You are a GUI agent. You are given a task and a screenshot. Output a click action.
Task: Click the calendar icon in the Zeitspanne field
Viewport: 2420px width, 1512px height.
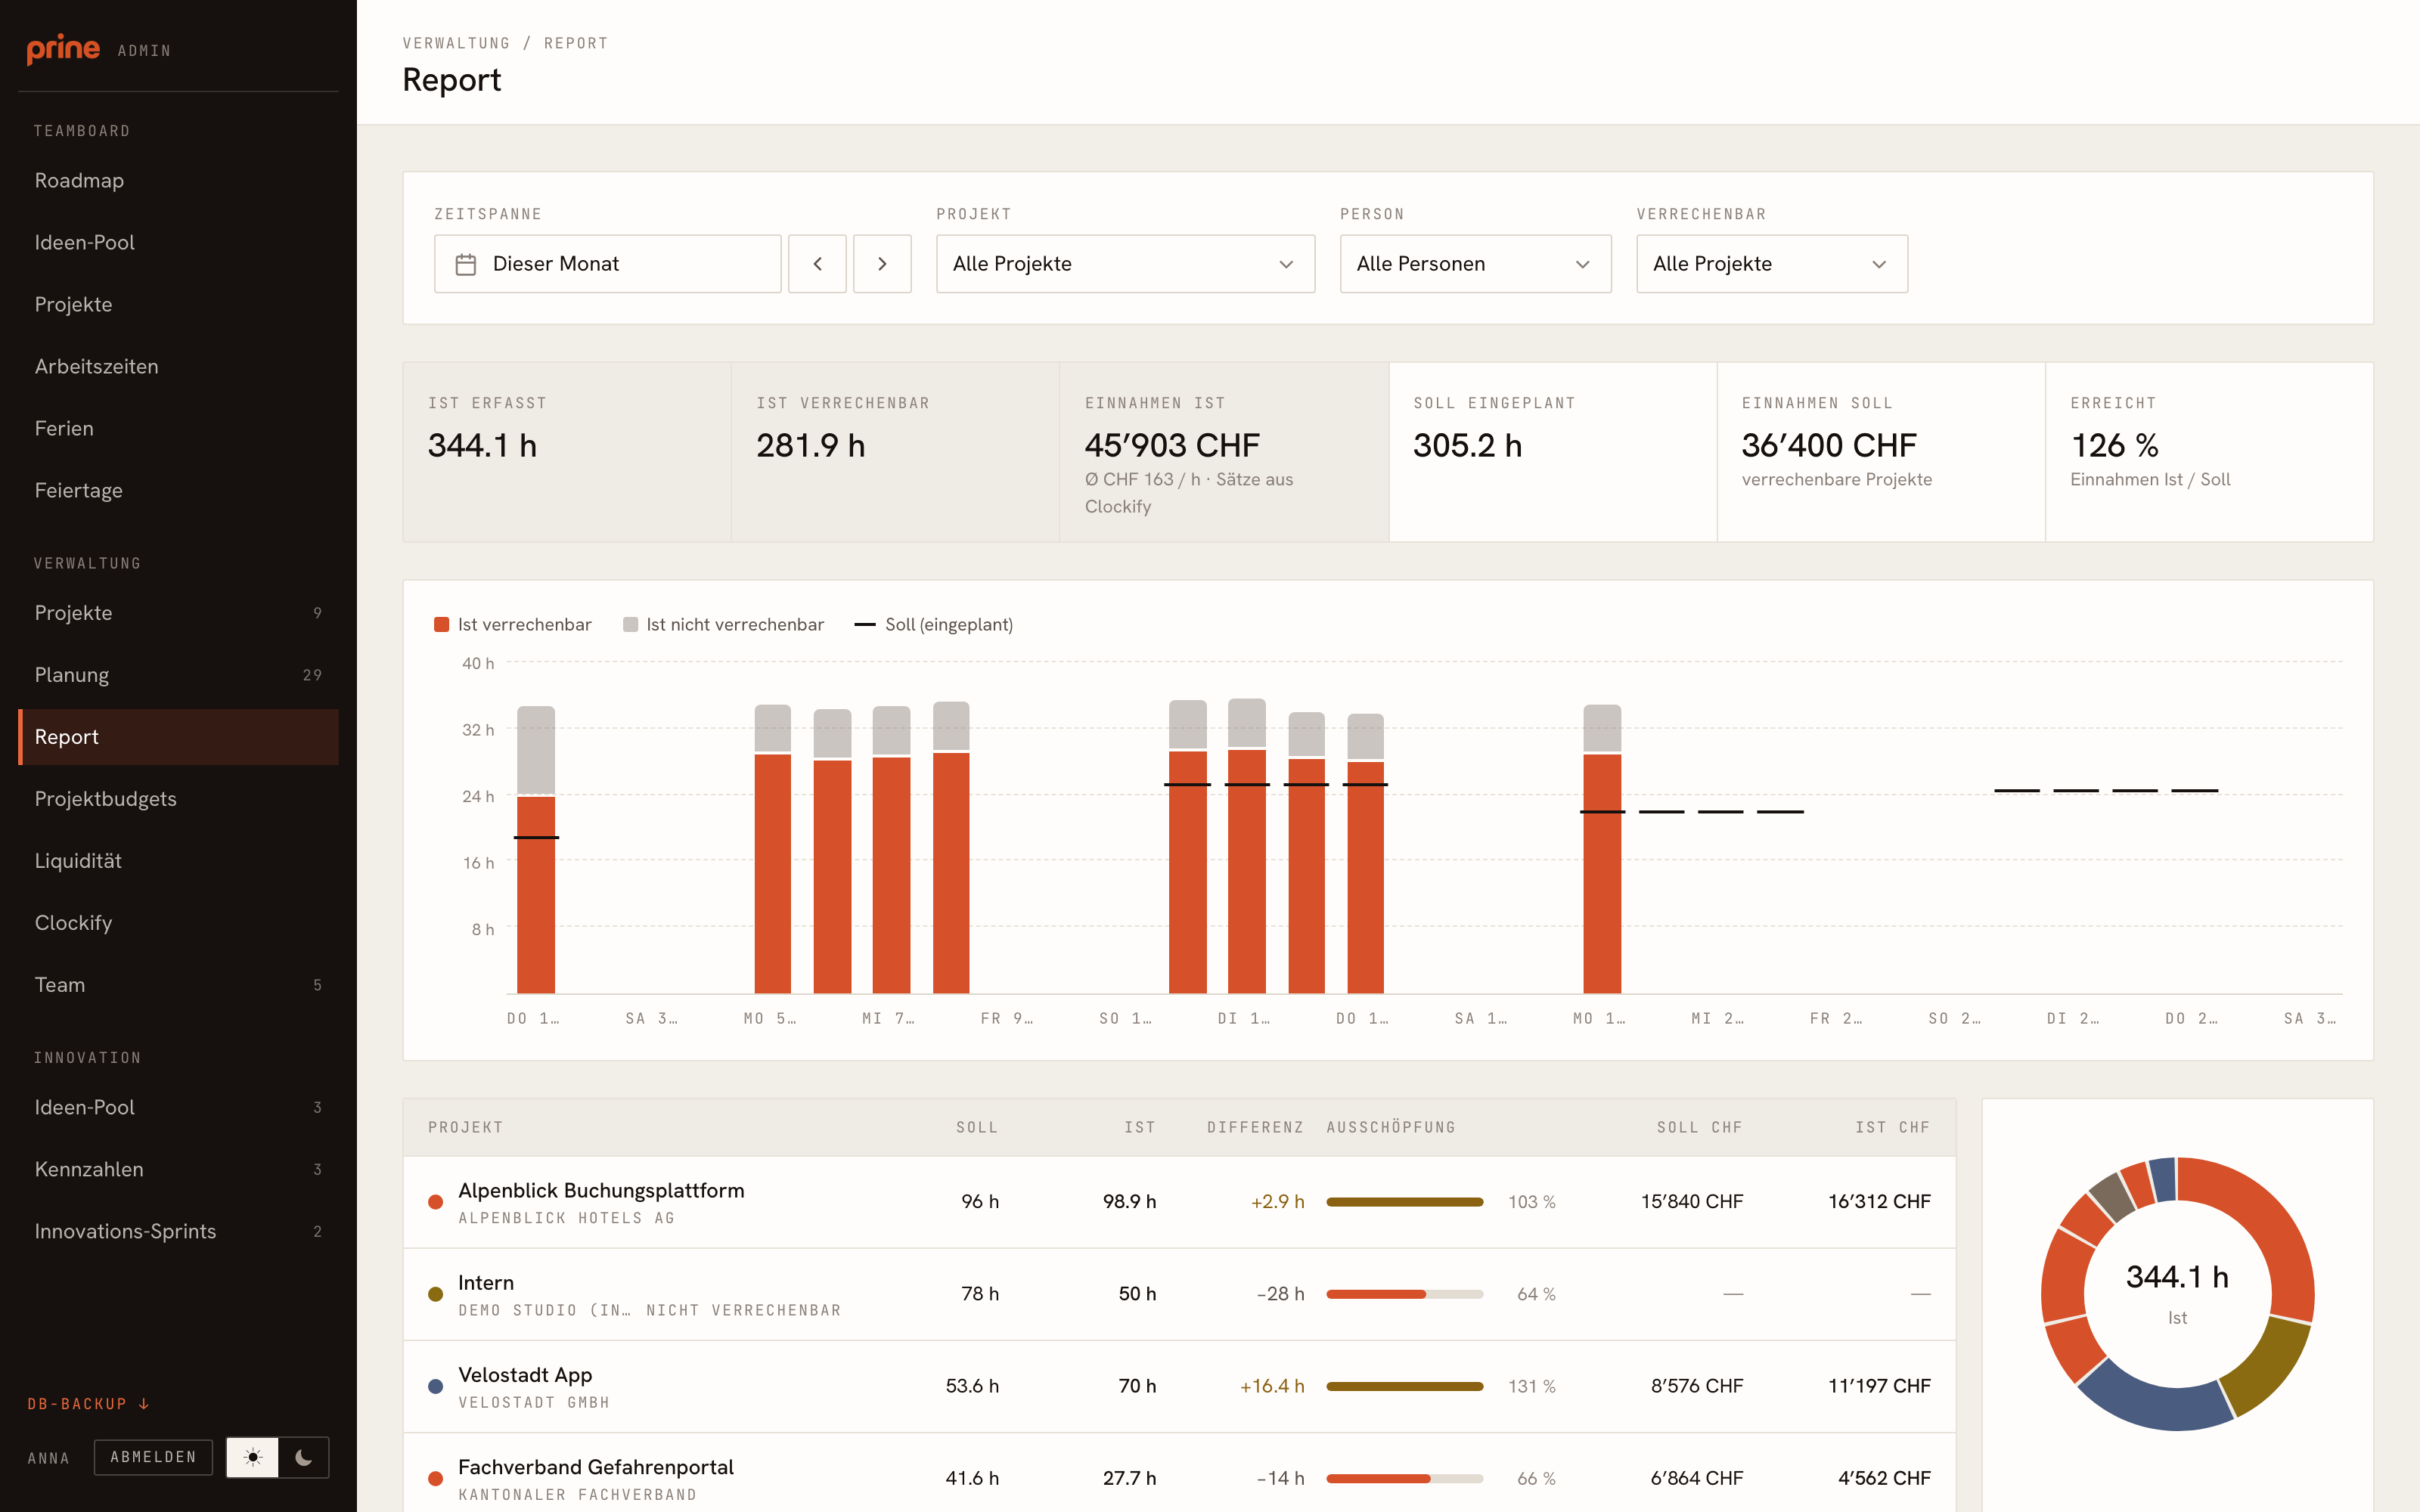pos(466,264)
